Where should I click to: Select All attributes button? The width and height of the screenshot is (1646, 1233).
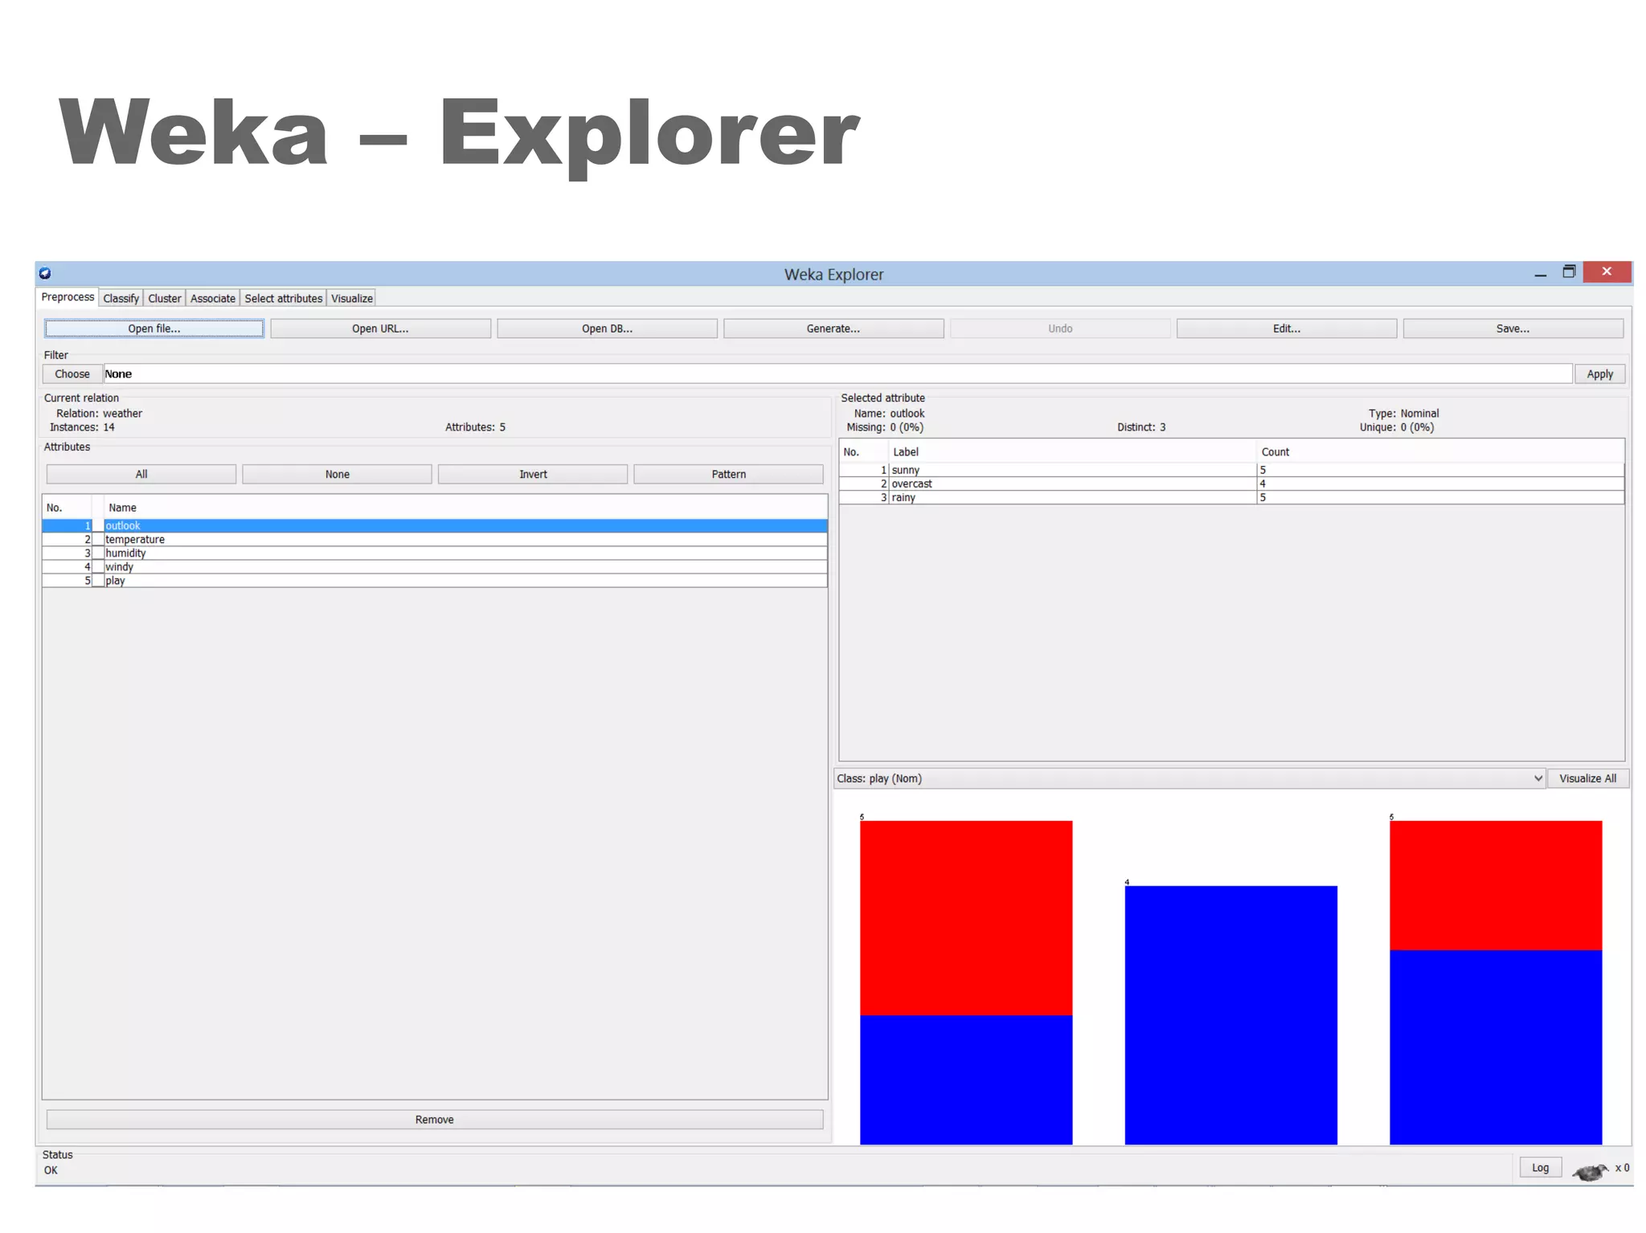point(141,475)
